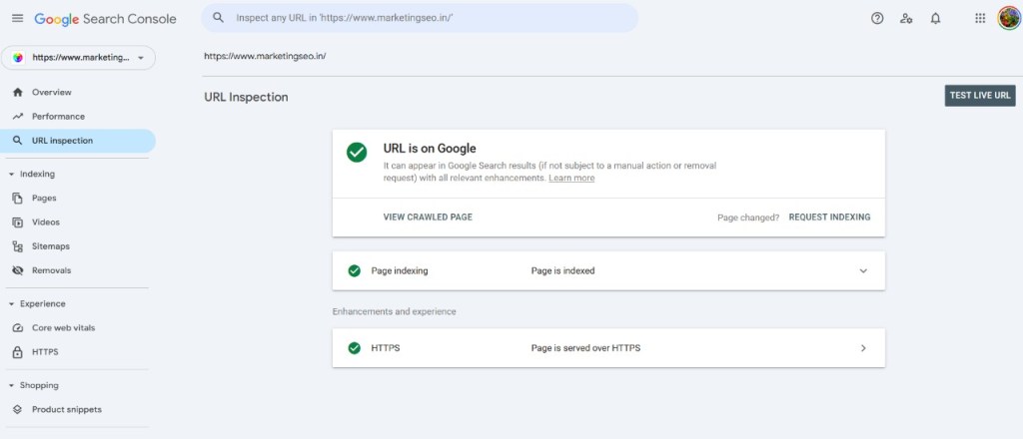Open the hamburger main menu
This screenshot has height=439, width=1023.
point(18,18)
